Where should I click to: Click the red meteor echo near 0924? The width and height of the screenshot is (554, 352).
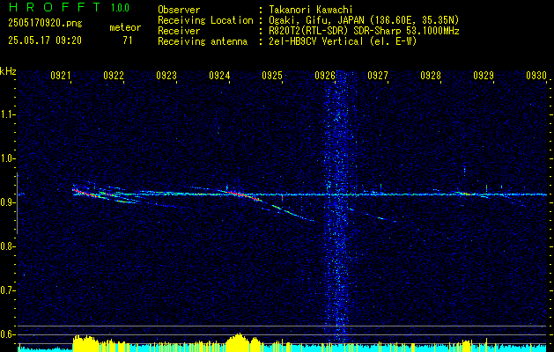pyautogui.click(x=244, y=195)
